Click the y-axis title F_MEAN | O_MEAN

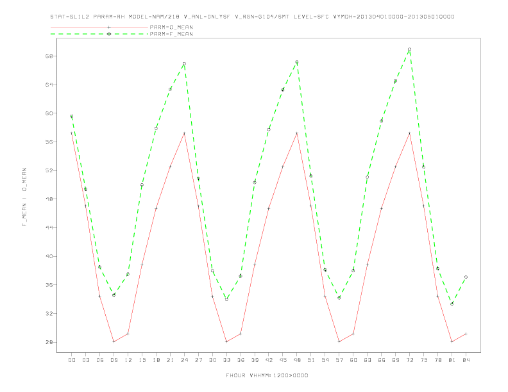pos(24,197)
